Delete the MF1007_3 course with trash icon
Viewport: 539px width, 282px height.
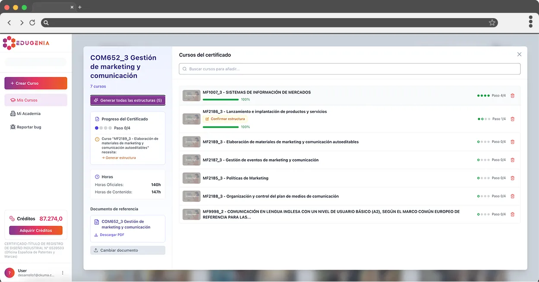click(x=512, y=96)
